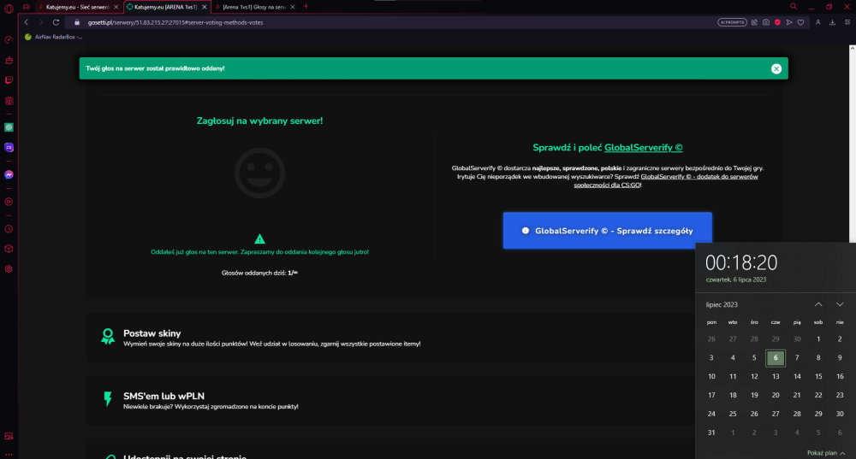Click 'GlobalServerify © - Sprawdź szczegóły' button
The image size is (856, 459).
[608, 231]
